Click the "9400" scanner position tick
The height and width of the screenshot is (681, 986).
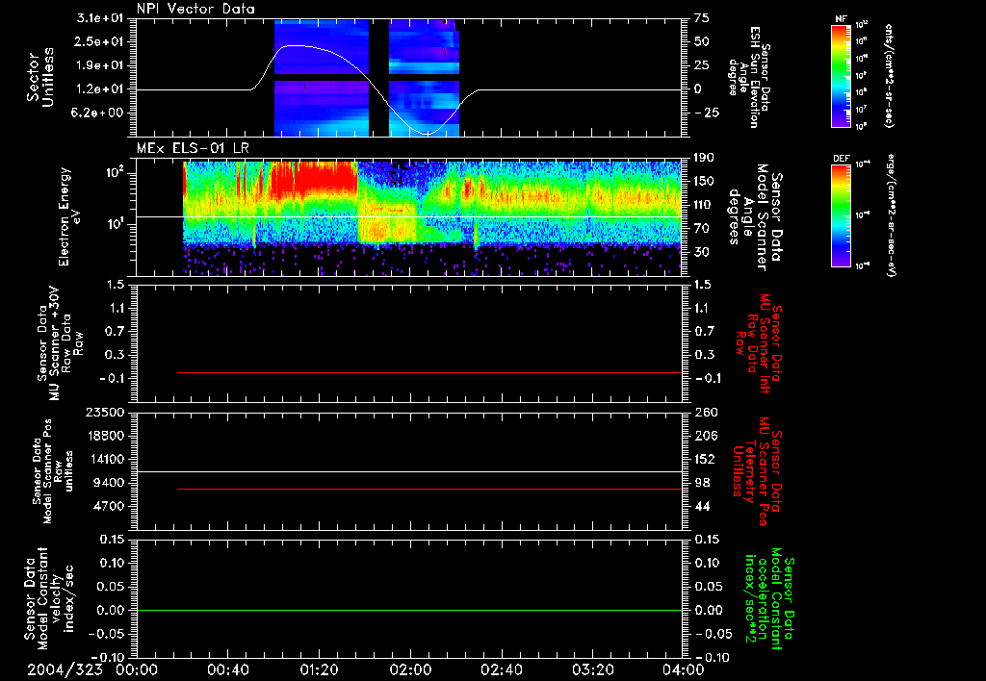point(108,483)
